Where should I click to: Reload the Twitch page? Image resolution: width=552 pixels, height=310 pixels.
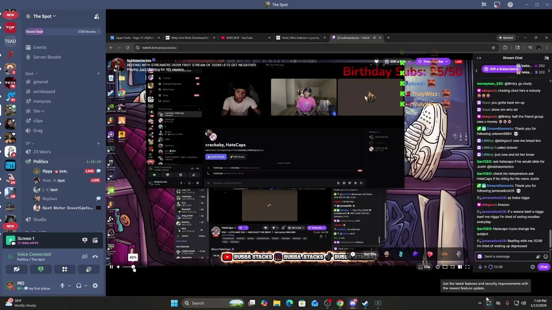[x=128, y=48]
